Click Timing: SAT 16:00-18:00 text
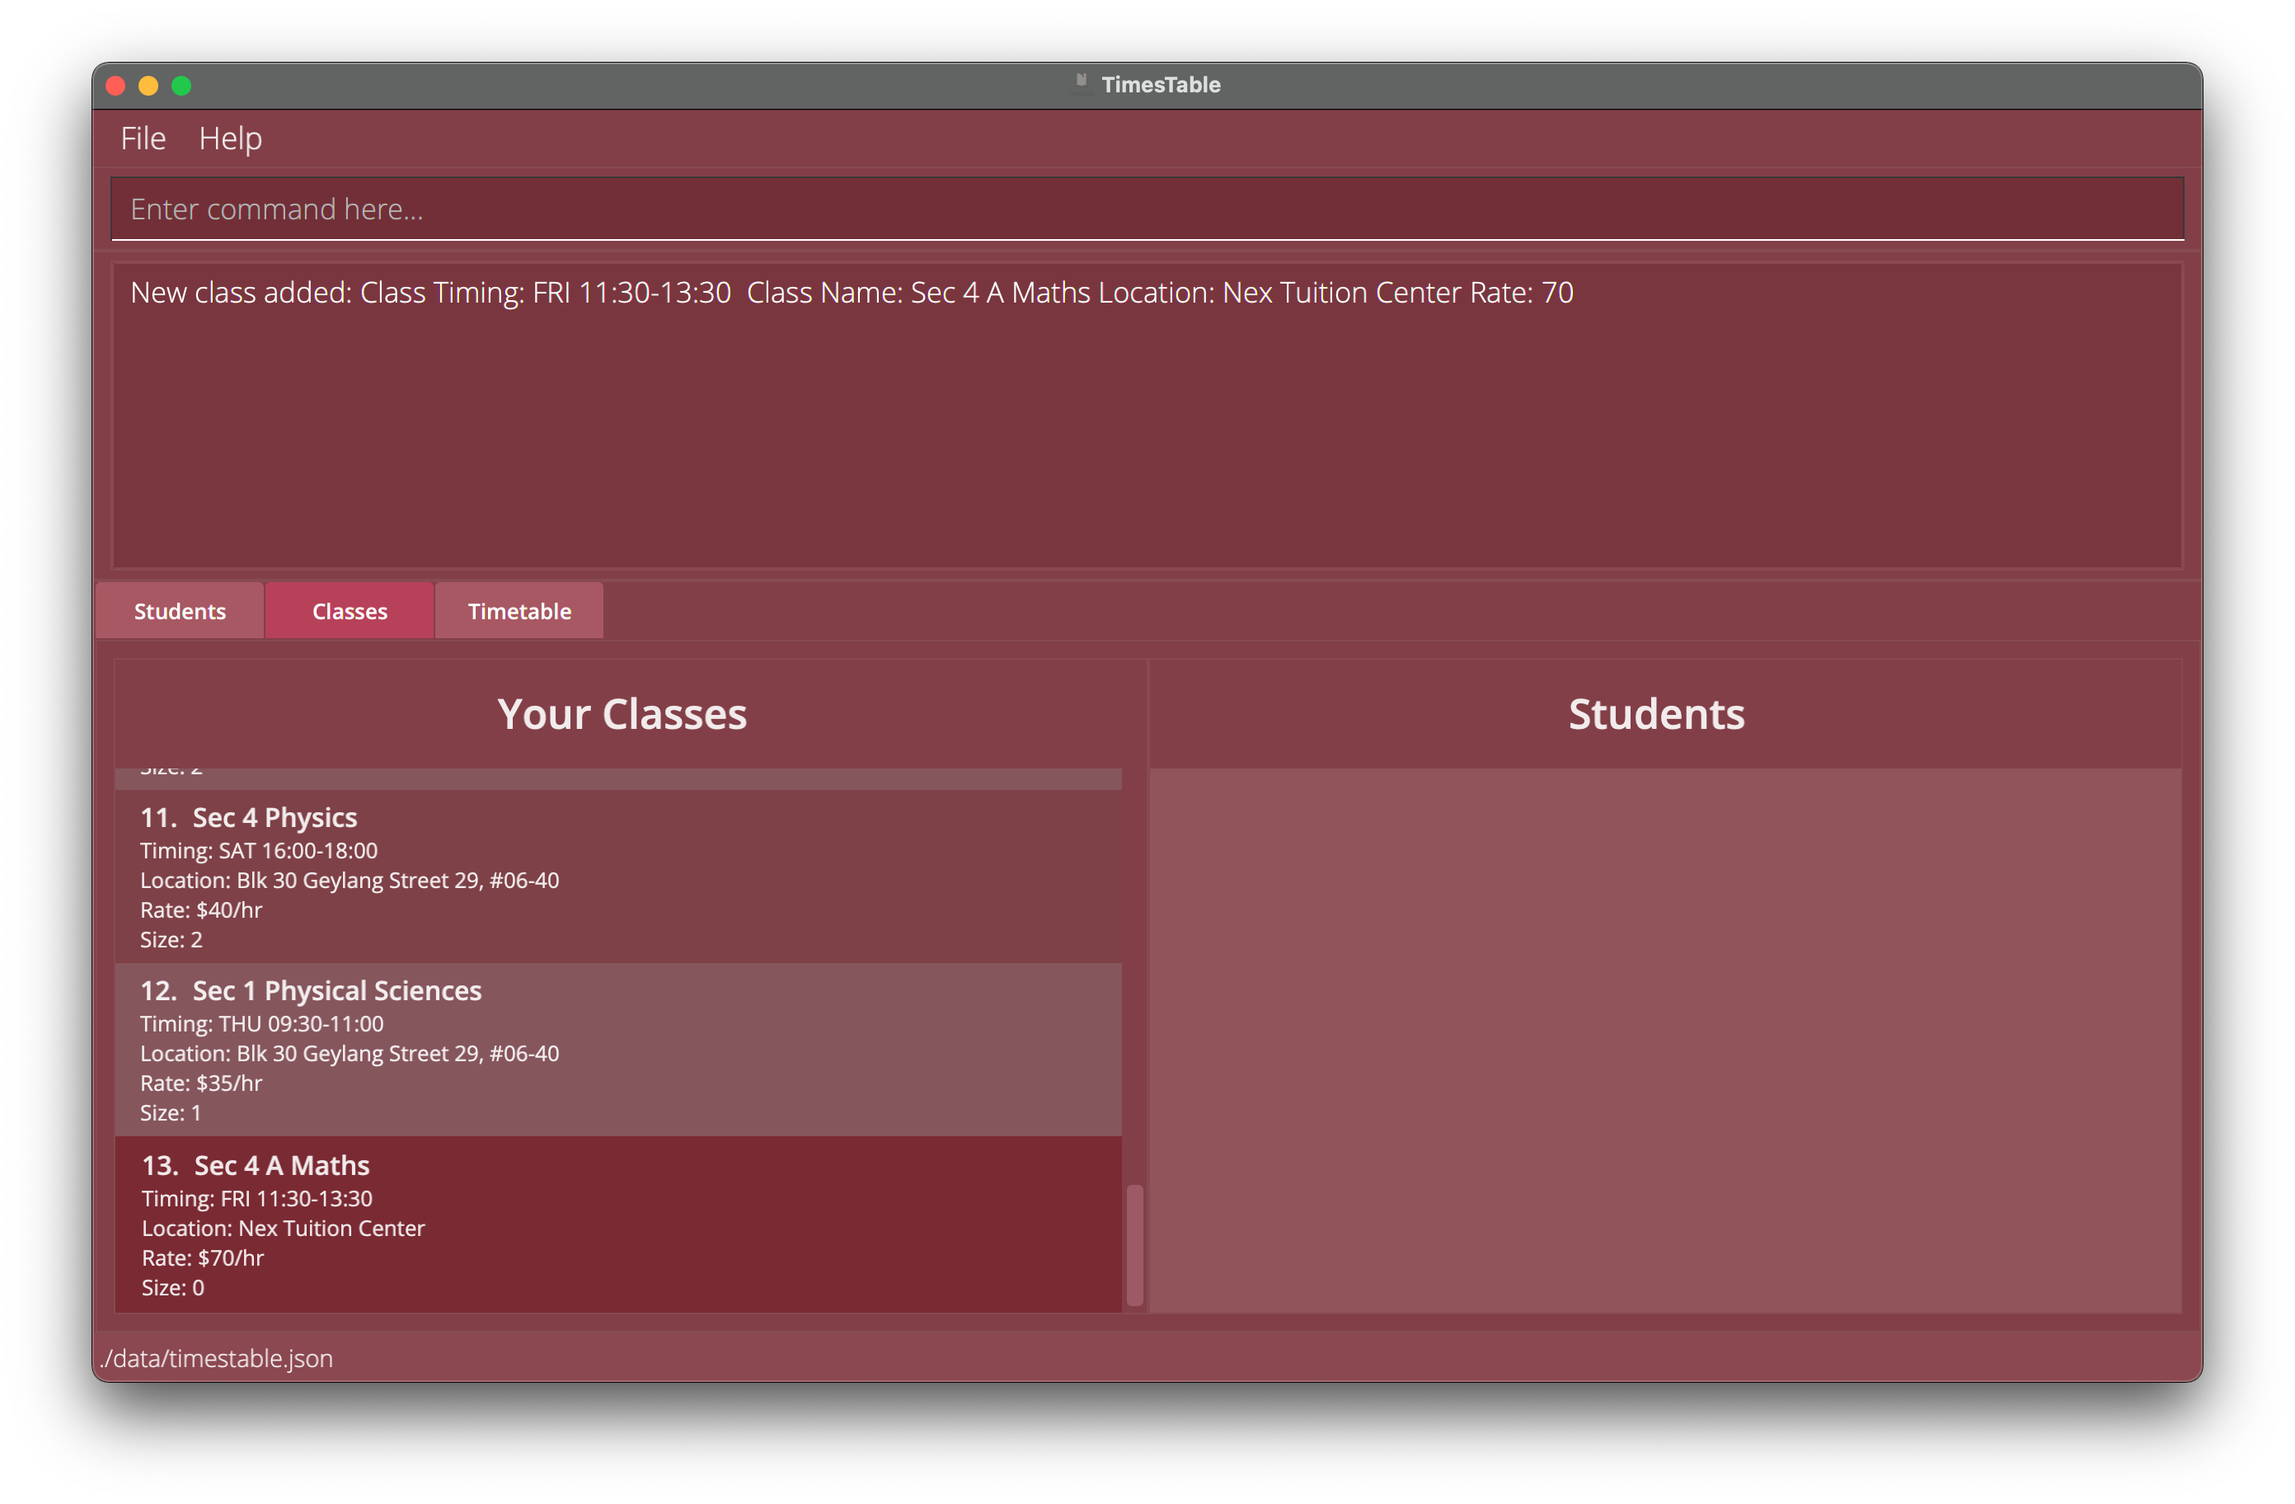 coord(258,850)
